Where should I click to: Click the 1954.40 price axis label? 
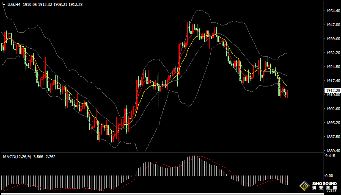pyautogui.click(x=332, y=11)
